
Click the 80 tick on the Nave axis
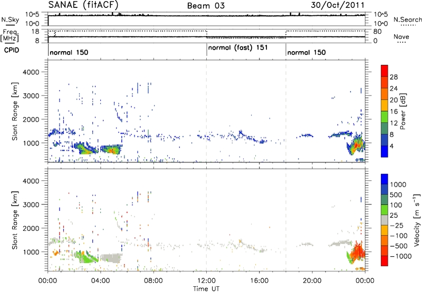click(377, 32)
